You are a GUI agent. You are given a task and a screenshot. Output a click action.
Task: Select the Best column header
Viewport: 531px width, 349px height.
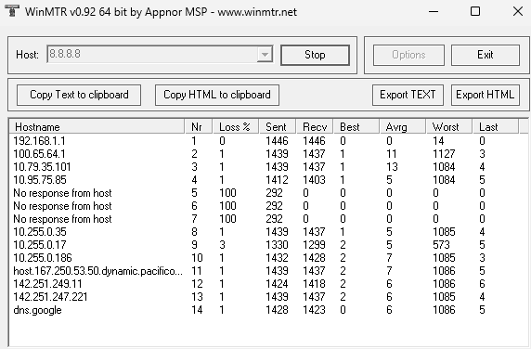click(356, 127)
